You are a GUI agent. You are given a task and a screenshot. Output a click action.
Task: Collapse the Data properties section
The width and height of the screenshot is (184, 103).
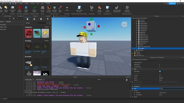133,69
